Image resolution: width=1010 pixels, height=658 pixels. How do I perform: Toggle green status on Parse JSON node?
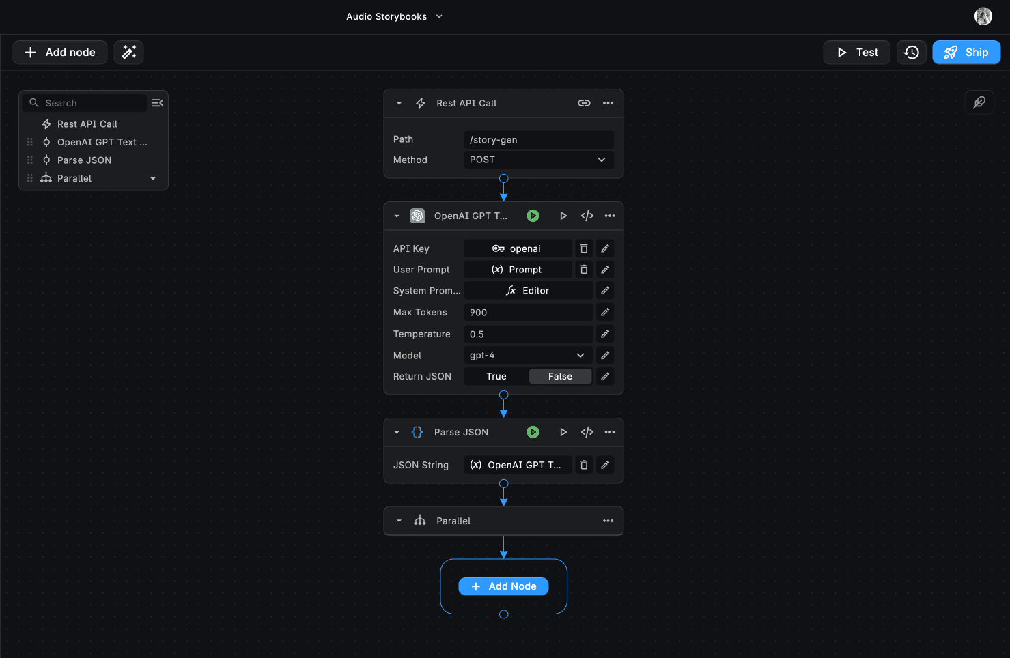[x=533, y=432]
